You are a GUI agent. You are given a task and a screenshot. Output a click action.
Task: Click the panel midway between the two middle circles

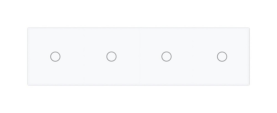pos(139,56)
